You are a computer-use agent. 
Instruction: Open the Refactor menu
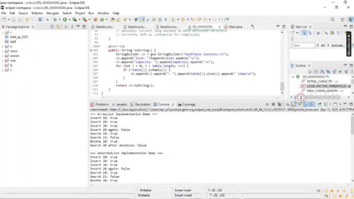(37, 13)
